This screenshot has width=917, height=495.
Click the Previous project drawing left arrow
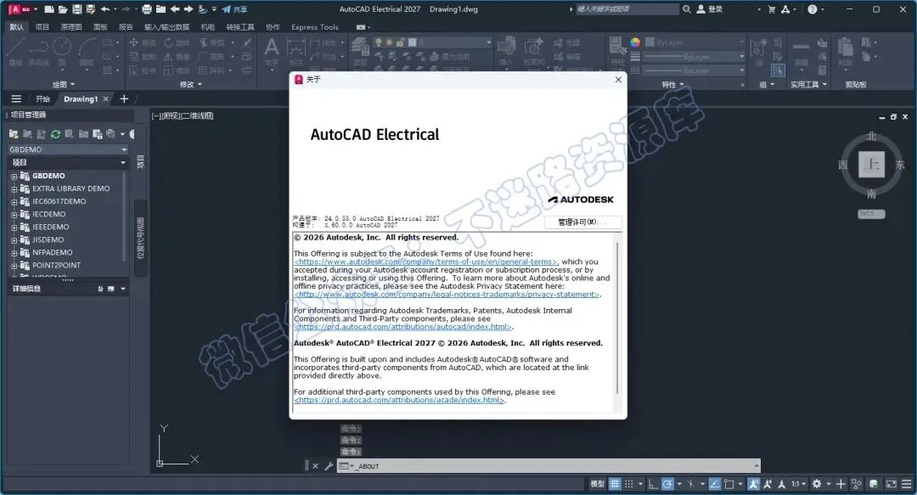[x=175, y=9]
